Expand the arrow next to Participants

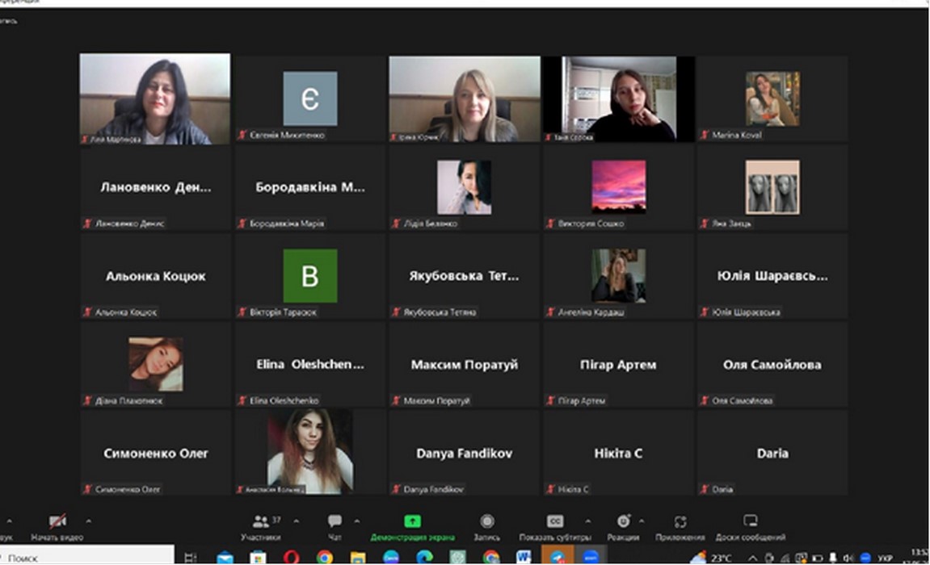coord(297,521)
